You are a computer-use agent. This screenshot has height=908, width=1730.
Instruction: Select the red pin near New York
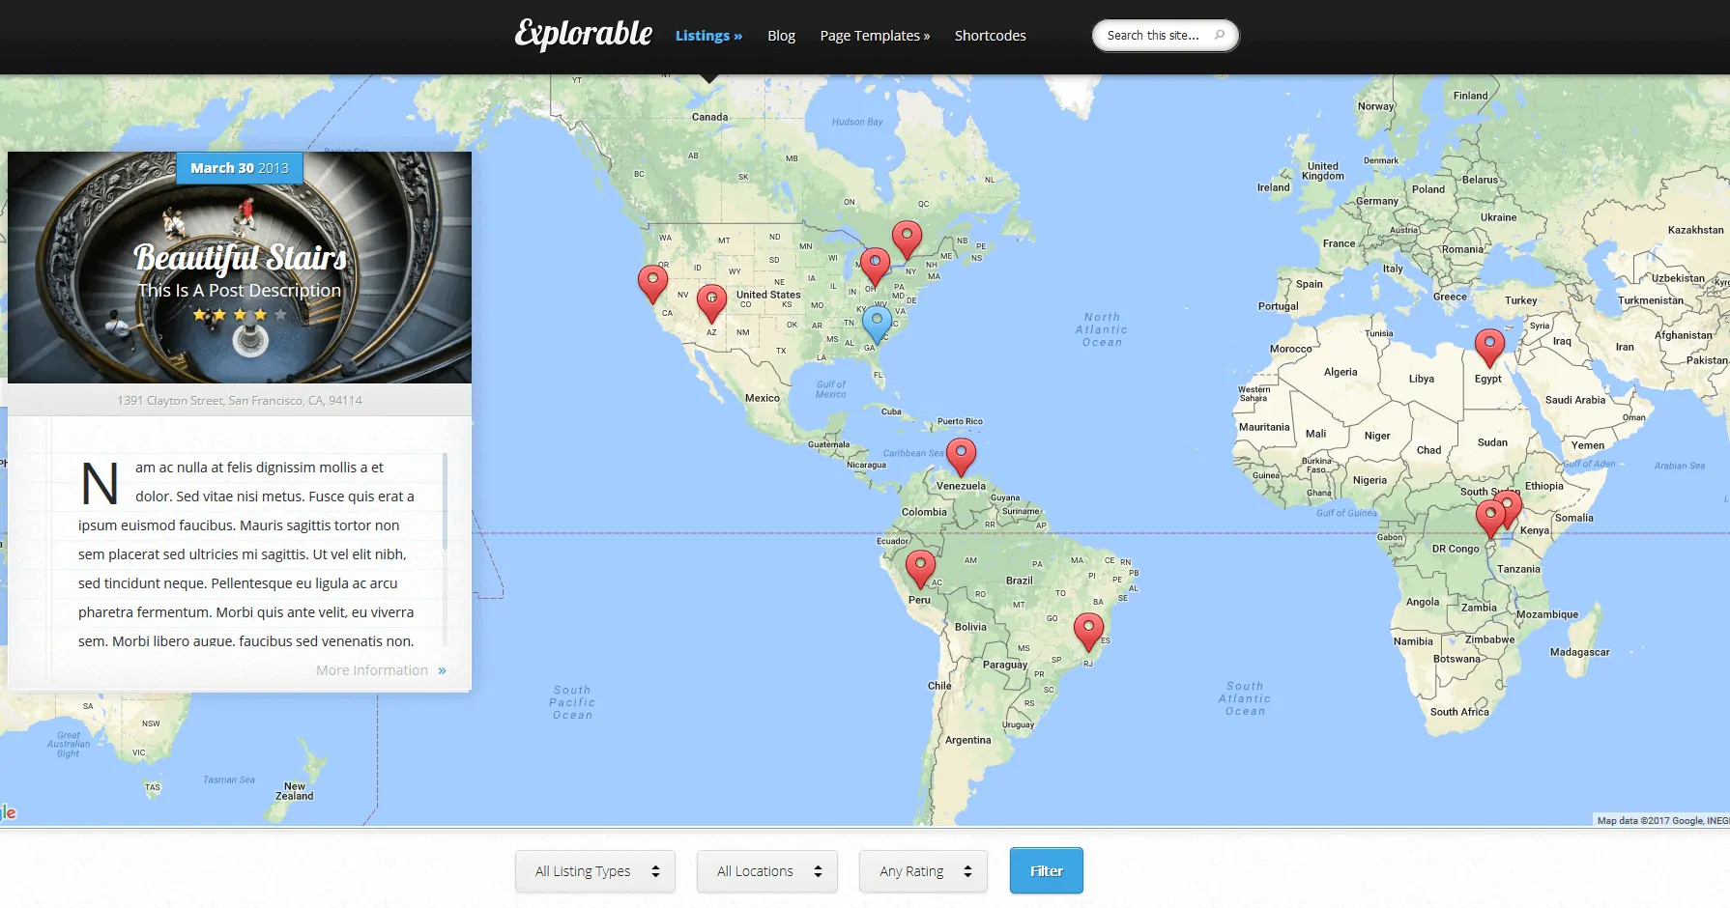click(907, 239)
